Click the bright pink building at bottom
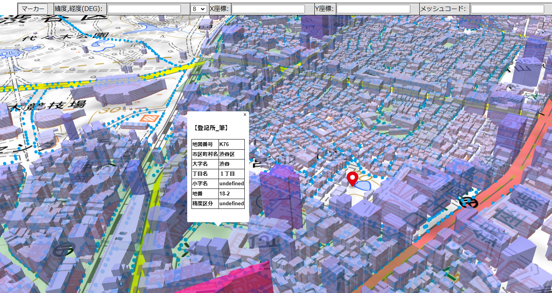Viewport: 552px width, 293px height. pos(235,280)
